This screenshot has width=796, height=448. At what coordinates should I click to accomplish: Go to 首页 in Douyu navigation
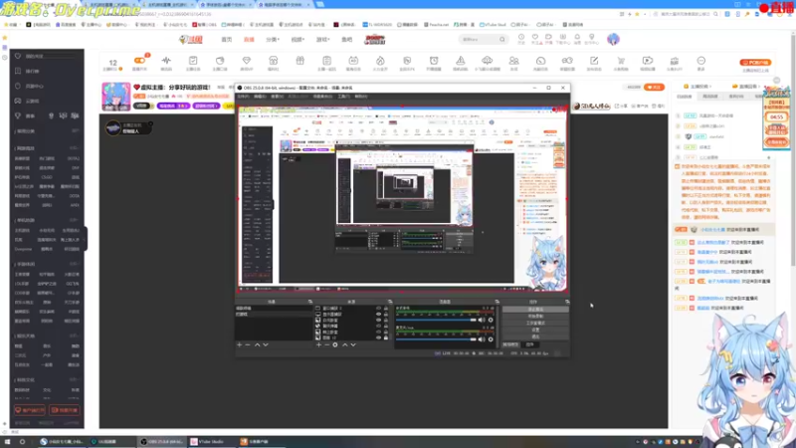click(x=227, y=40)
